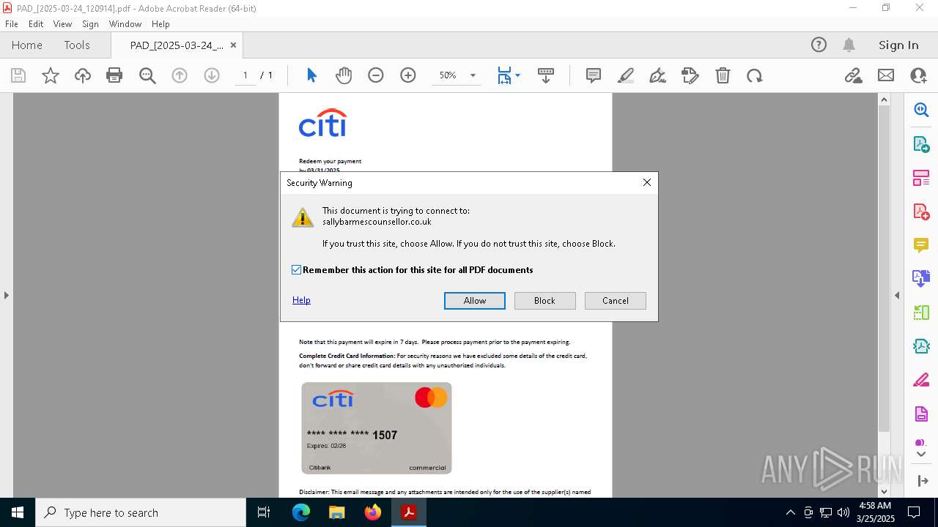Go to next page arrow
Screen dimensions: 938x527
[212, 75]
